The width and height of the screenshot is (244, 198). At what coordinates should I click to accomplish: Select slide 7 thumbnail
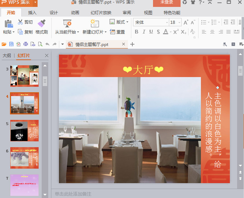pos(24,185)
